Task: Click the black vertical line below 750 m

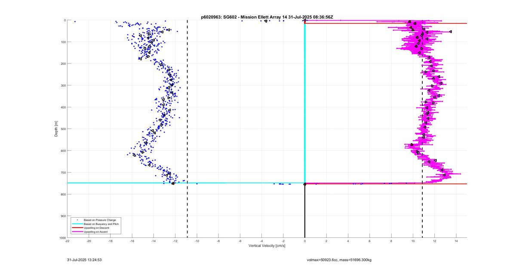Action: click(305, 210)
